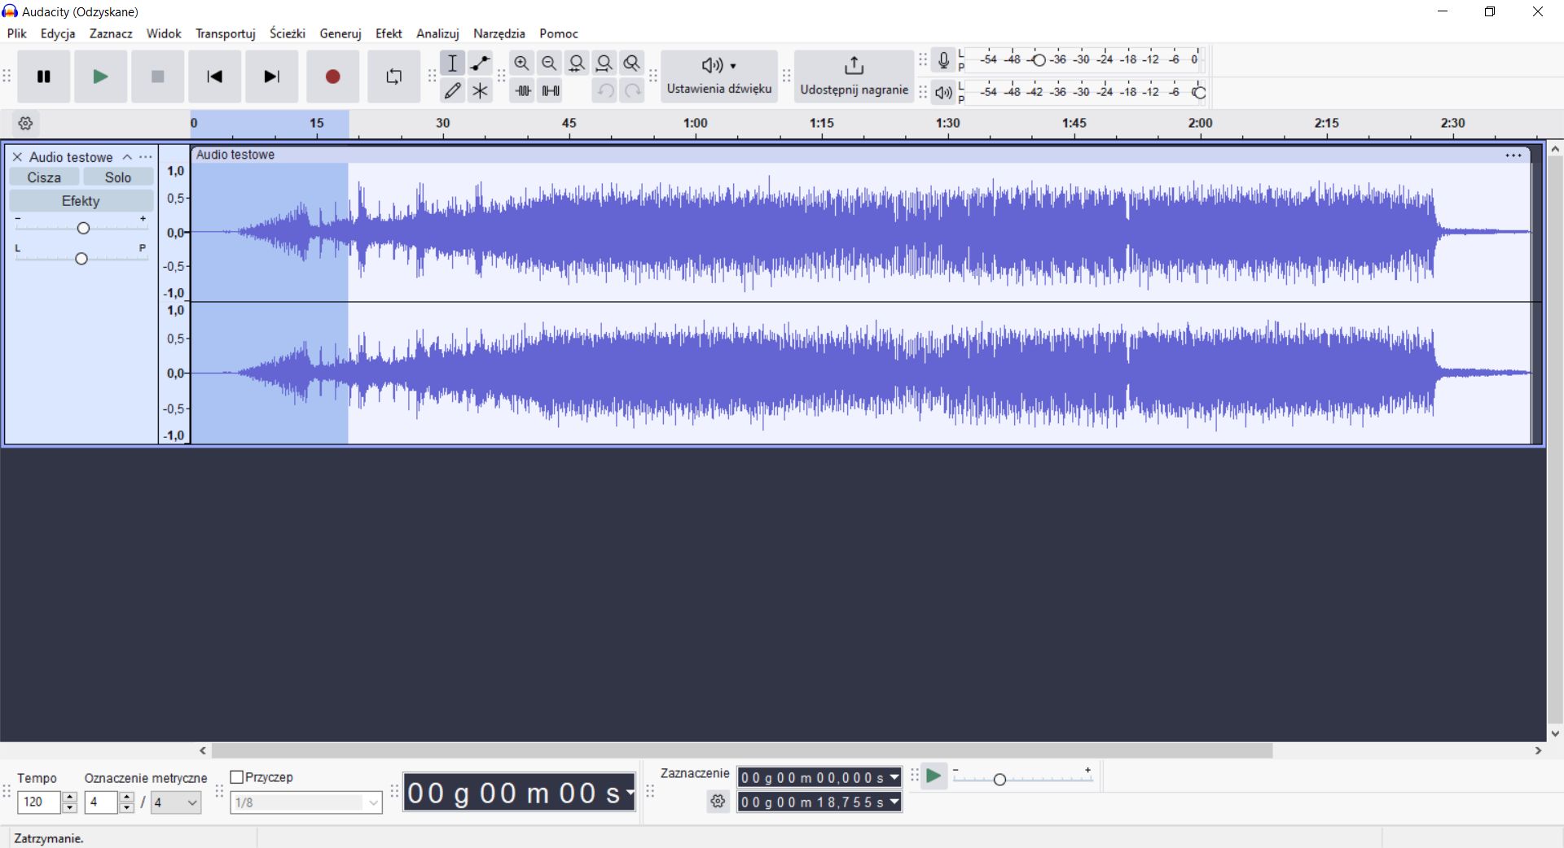Start recording with the Record button

pyautogui.click(x=332, y=76)
